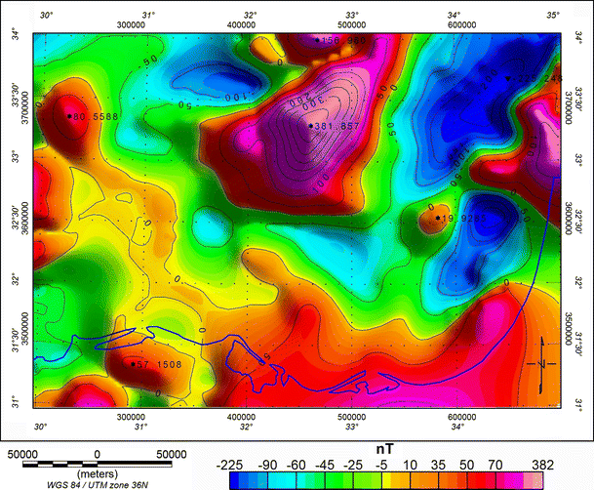Image resolution: width=594 pixels, height=490 pixels.
Task: Click the 35° longitude label on top axis
Action: 553,16
